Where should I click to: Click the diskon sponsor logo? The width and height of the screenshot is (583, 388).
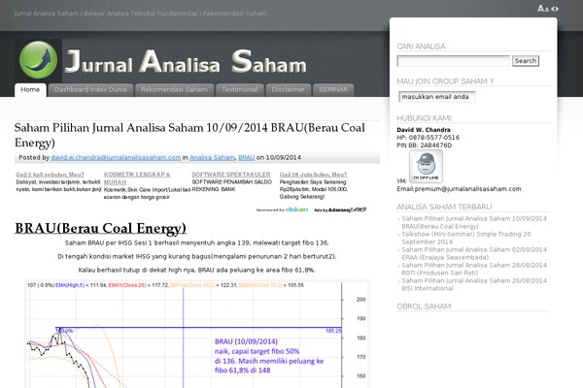tap(296, 210)
